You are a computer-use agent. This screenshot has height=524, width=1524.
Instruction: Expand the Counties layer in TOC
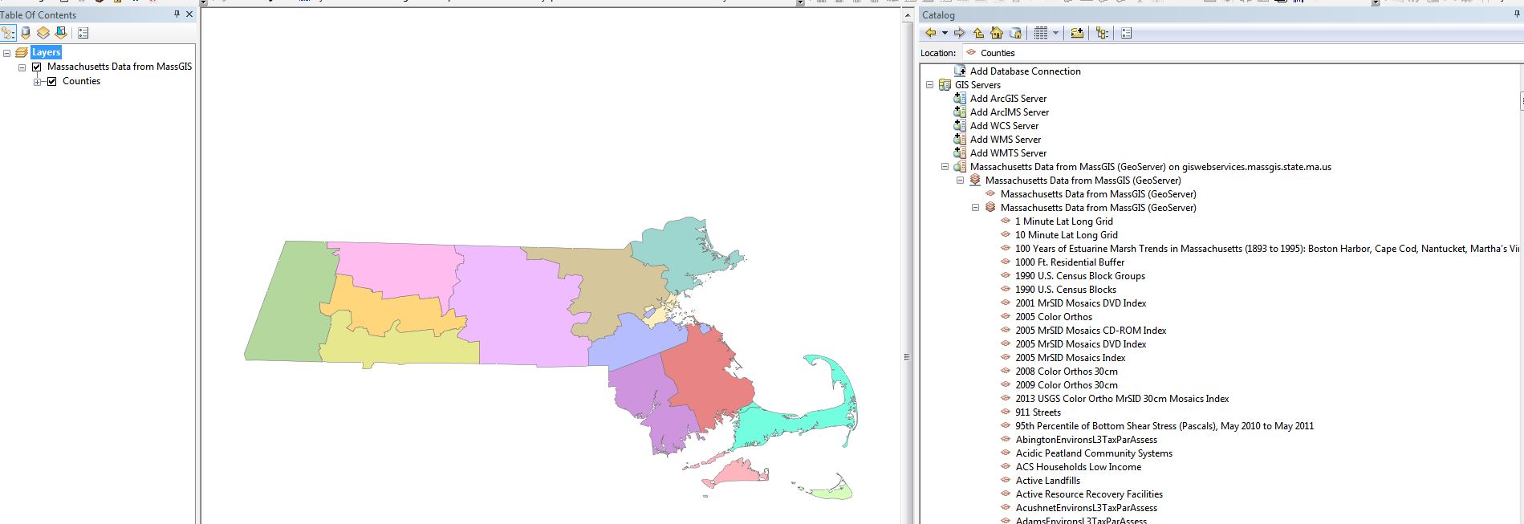pos(38,82)
